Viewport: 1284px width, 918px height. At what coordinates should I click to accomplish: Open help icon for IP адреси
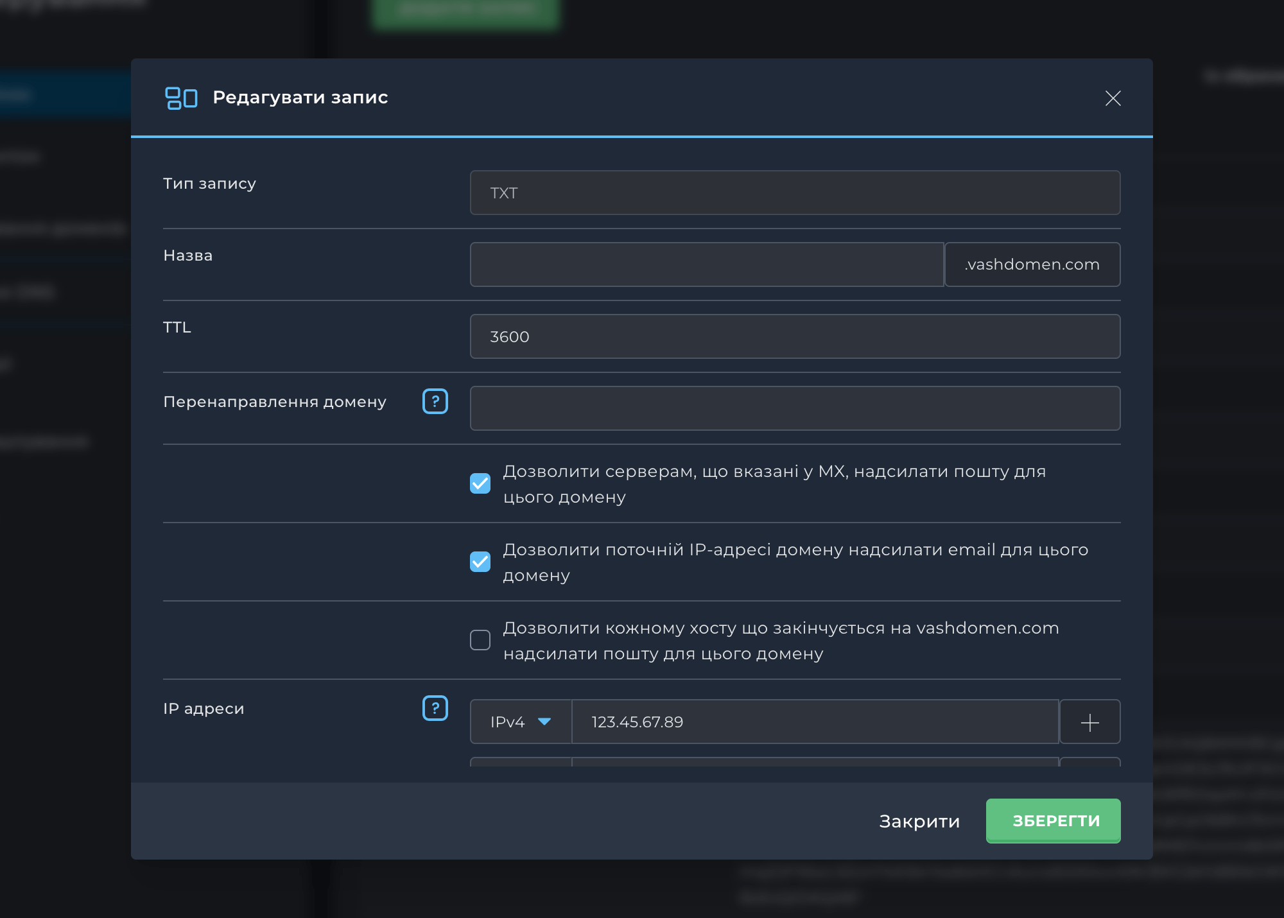coord(435,708)
